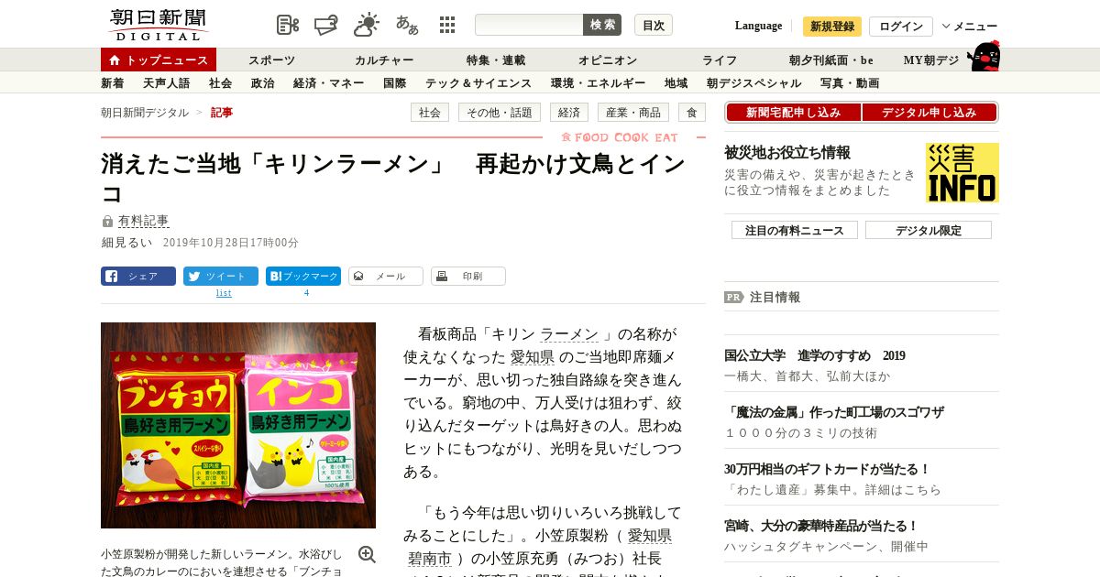1100x577 pixels.
Task: Expand the メニュー dropdown
Action: [970, 26]
